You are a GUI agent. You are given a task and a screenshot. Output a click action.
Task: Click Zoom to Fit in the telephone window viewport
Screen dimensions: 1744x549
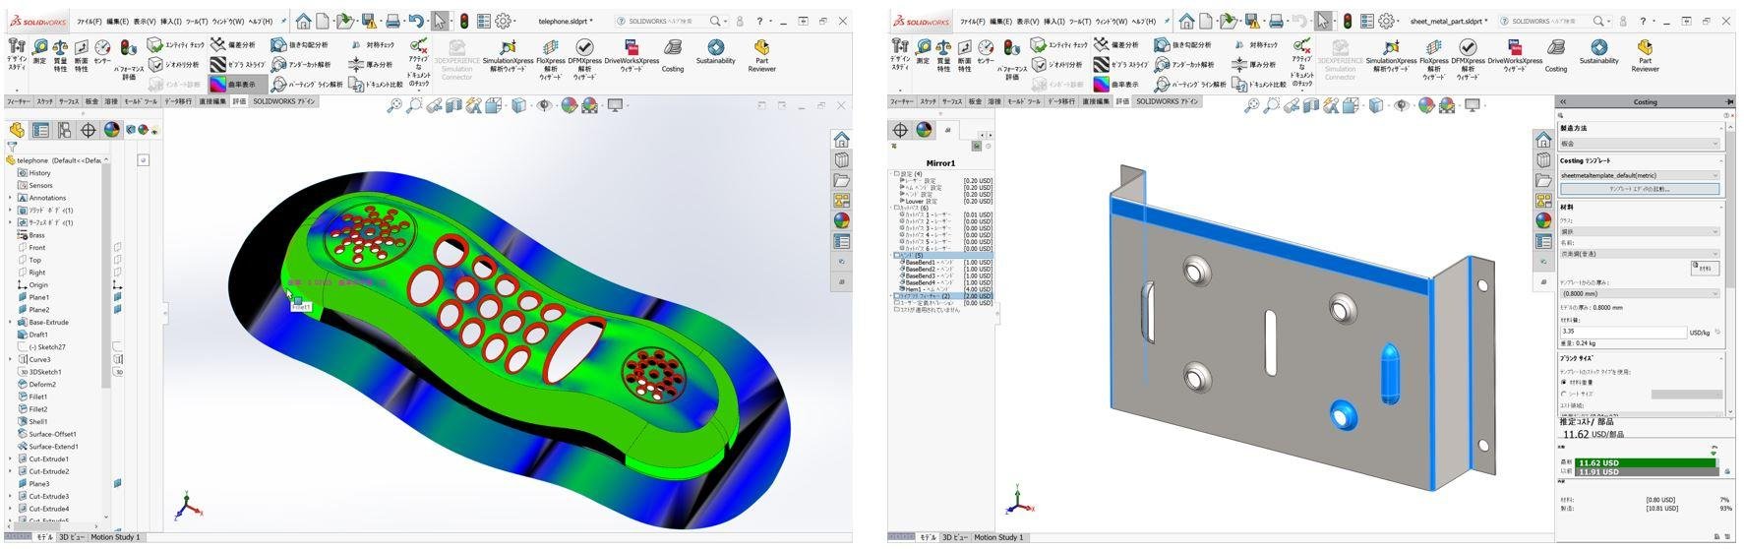click(394, 105)
